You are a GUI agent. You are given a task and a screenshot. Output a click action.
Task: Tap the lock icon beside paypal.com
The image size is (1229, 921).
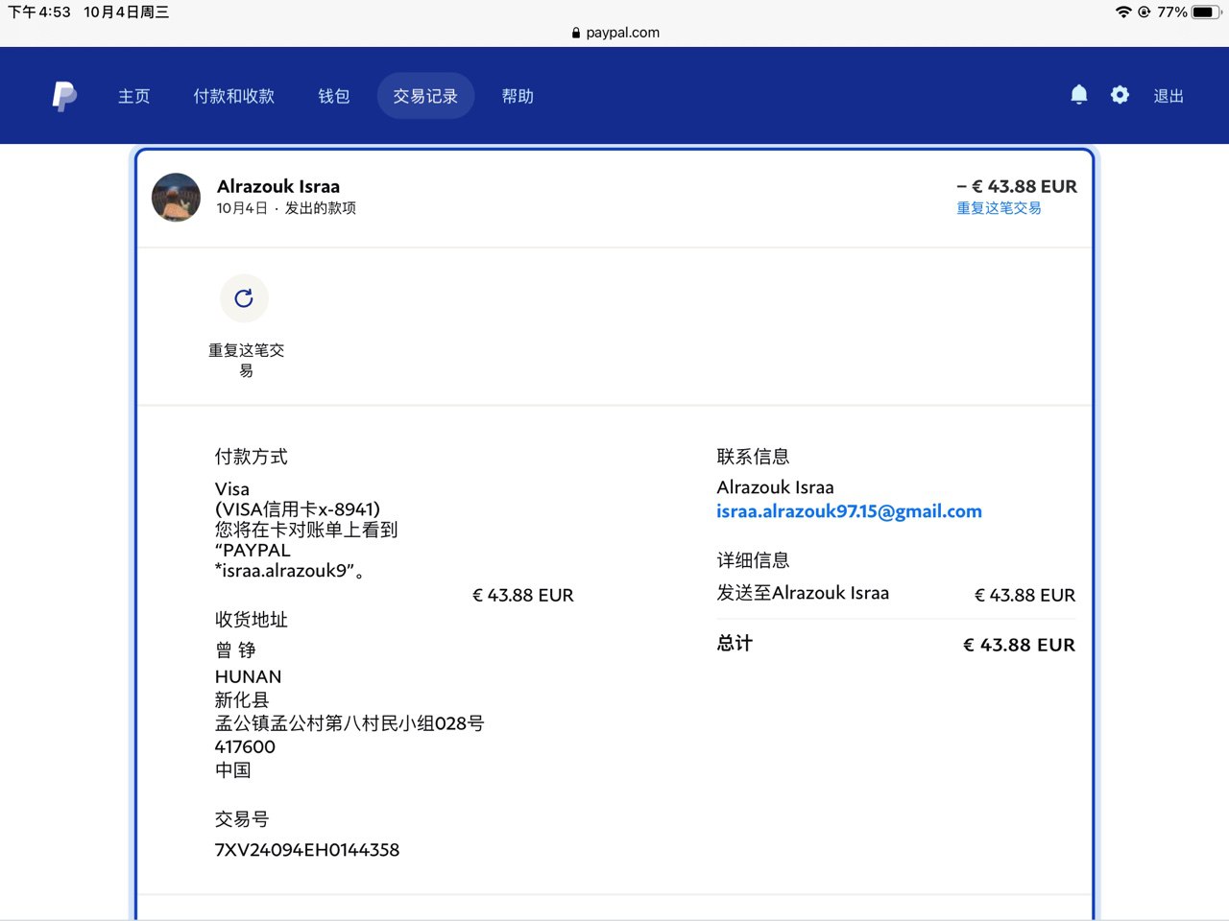(x=576, y=33)
